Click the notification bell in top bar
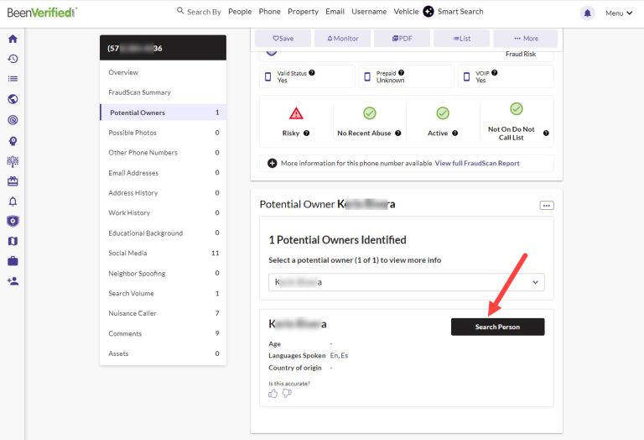Screen dimensions: 644x440 (587, 13)
